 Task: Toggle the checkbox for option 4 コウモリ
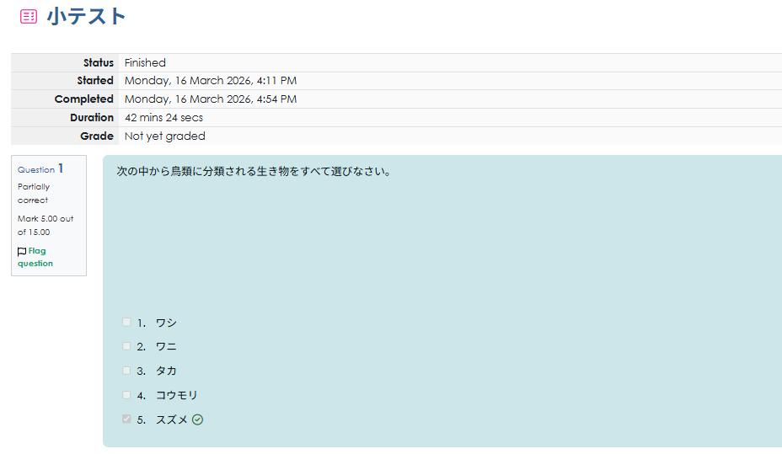pyautogui.click(x=126, y=395)
